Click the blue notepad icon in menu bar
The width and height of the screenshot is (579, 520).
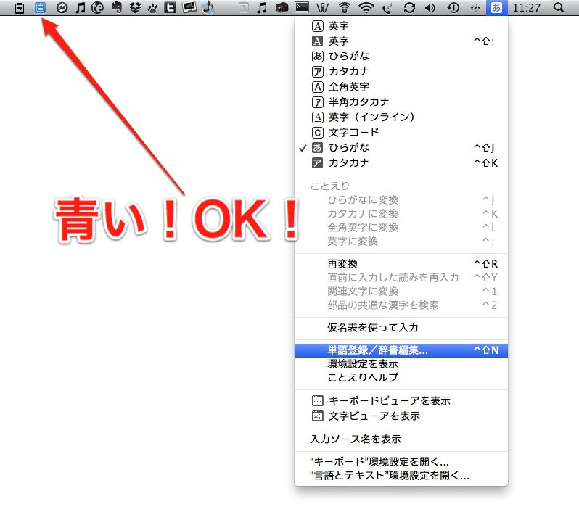pyautogui.click(x=40, y=8)
